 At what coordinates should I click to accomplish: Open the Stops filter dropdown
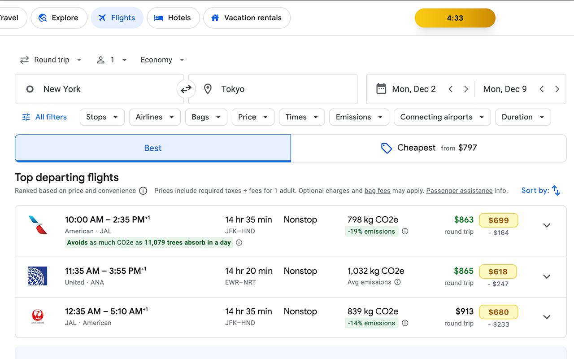tap(102, 117)
